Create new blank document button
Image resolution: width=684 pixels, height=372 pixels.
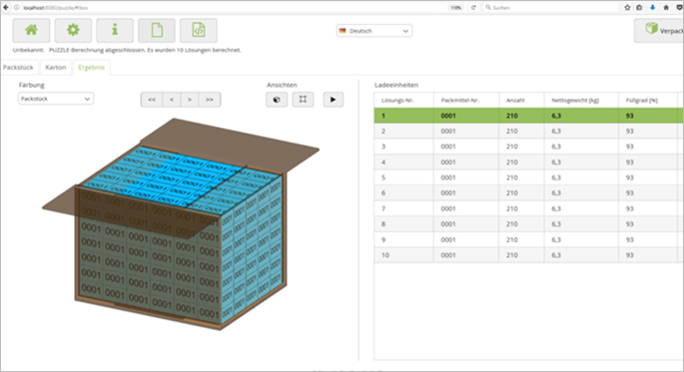pyautogui.click(x=157, y=30)
